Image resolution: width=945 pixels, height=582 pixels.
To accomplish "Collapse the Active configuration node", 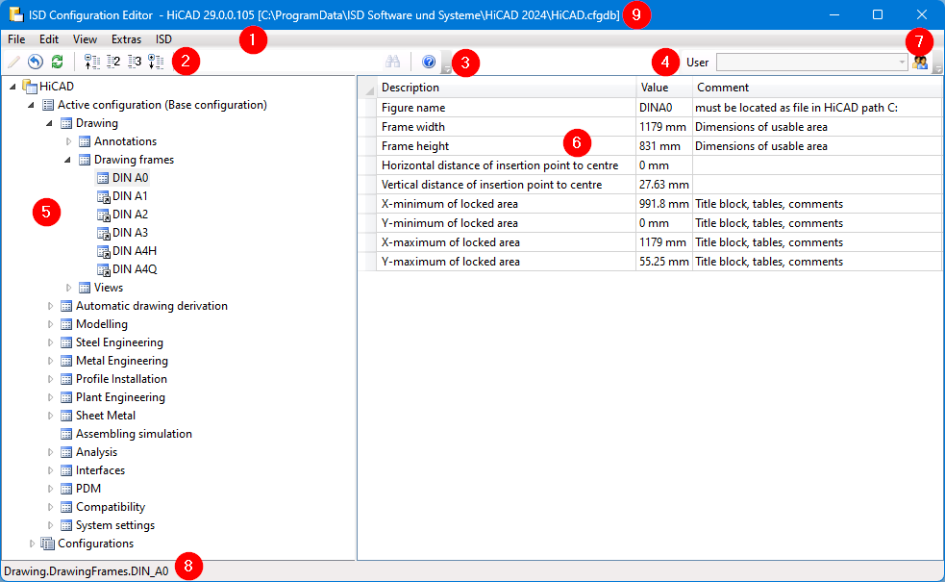I will pos(32,105).
